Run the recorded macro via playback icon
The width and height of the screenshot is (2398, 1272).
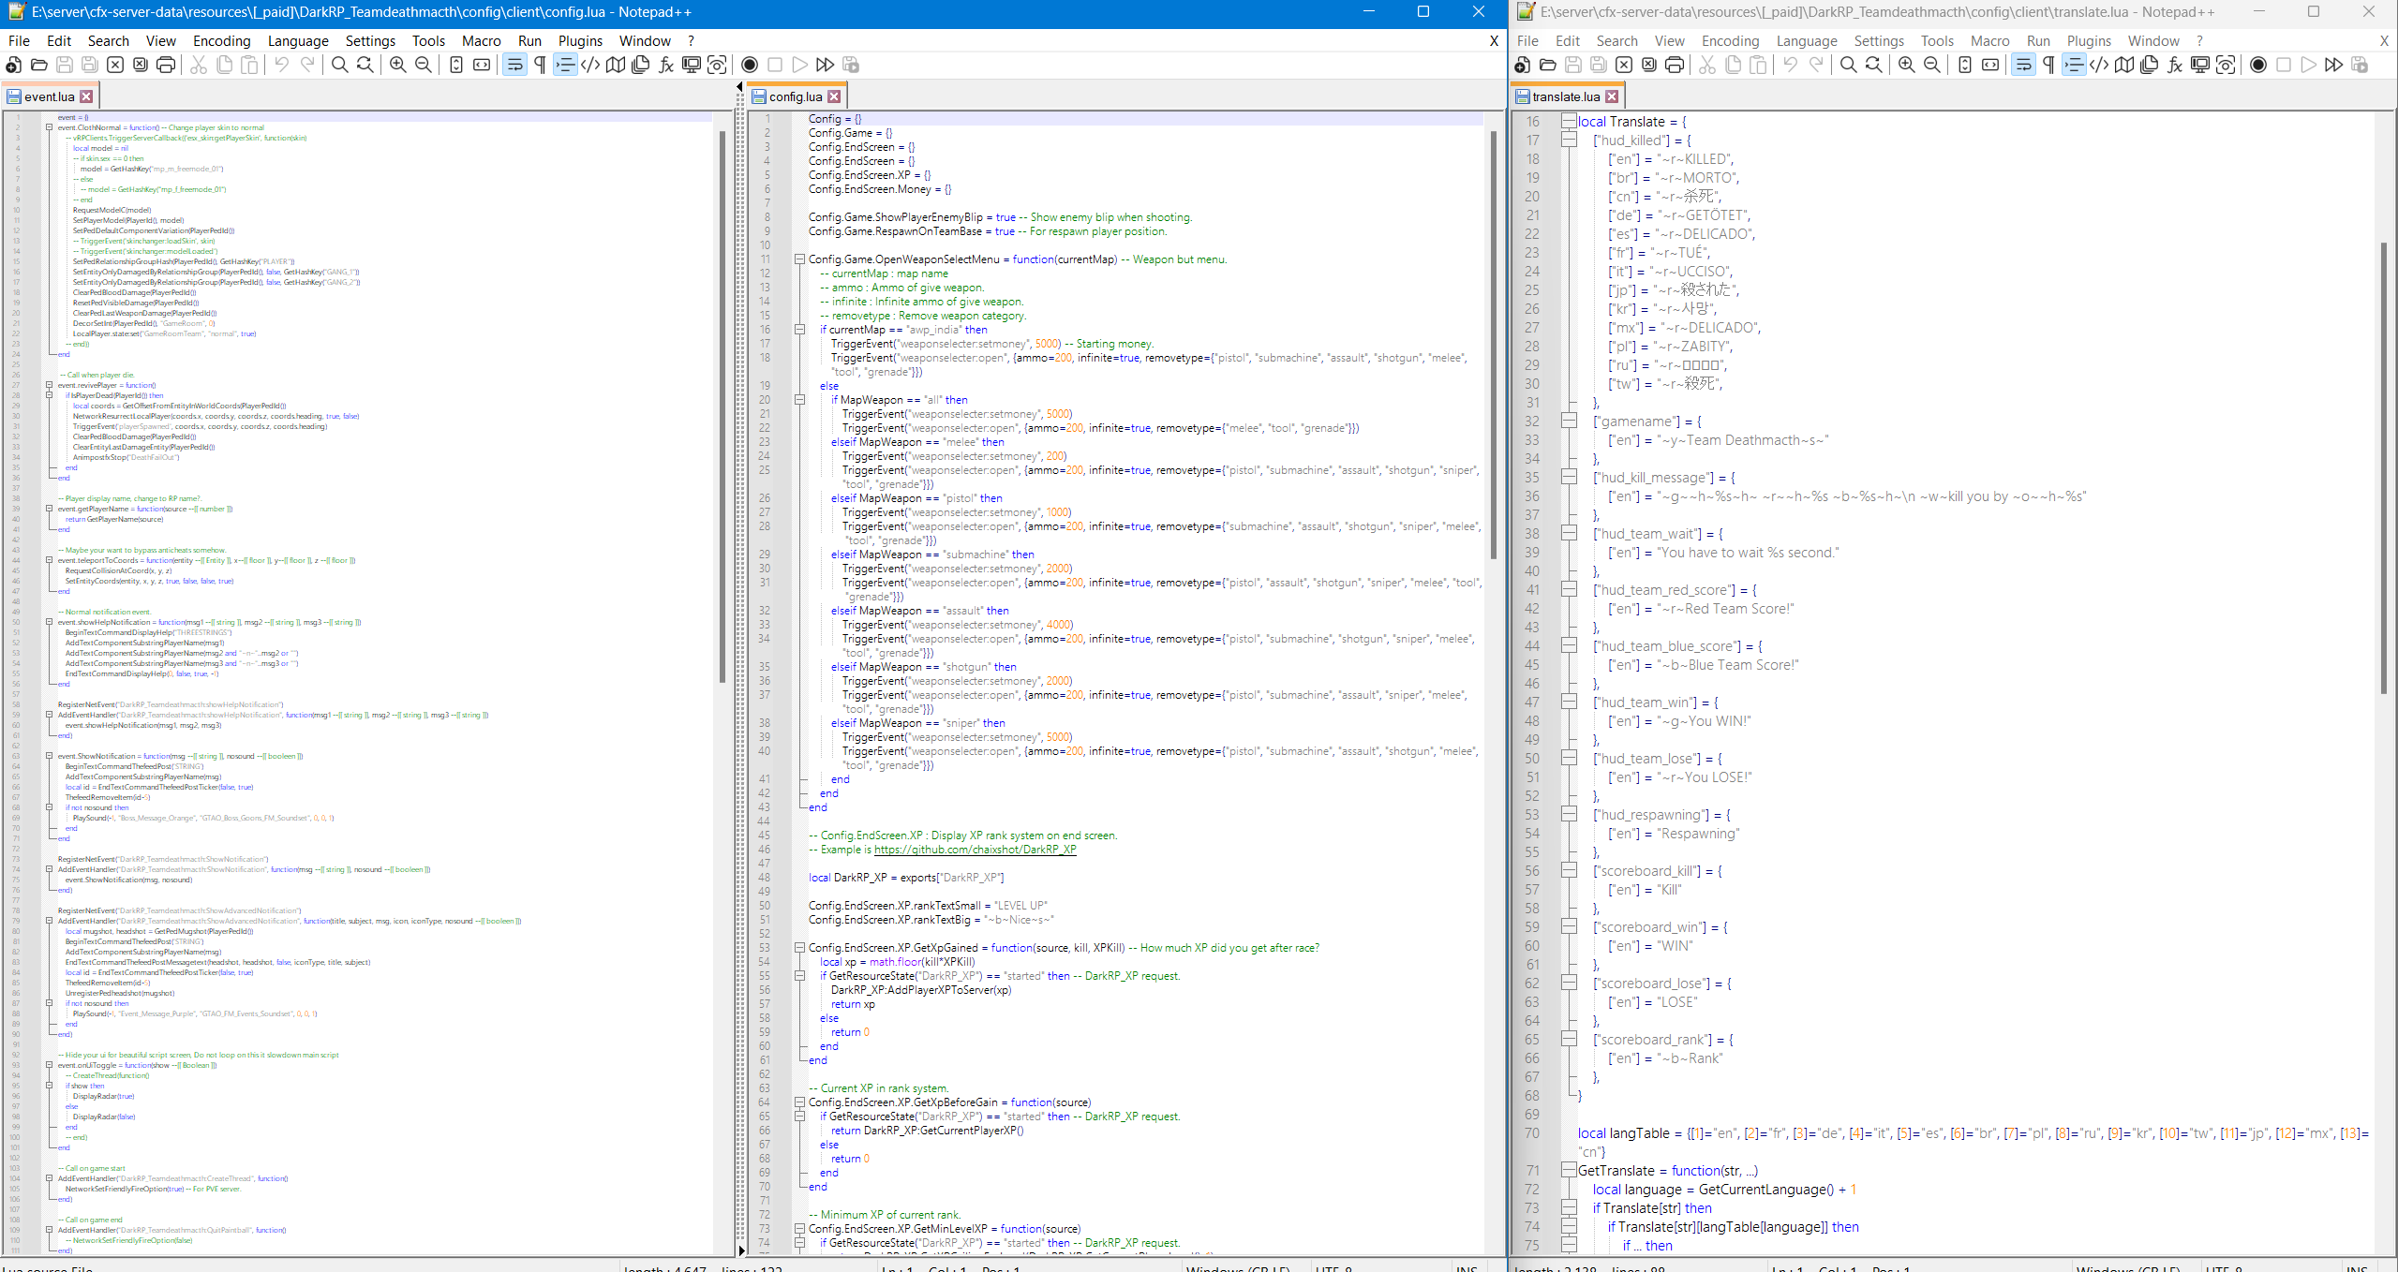pos(799,65)
